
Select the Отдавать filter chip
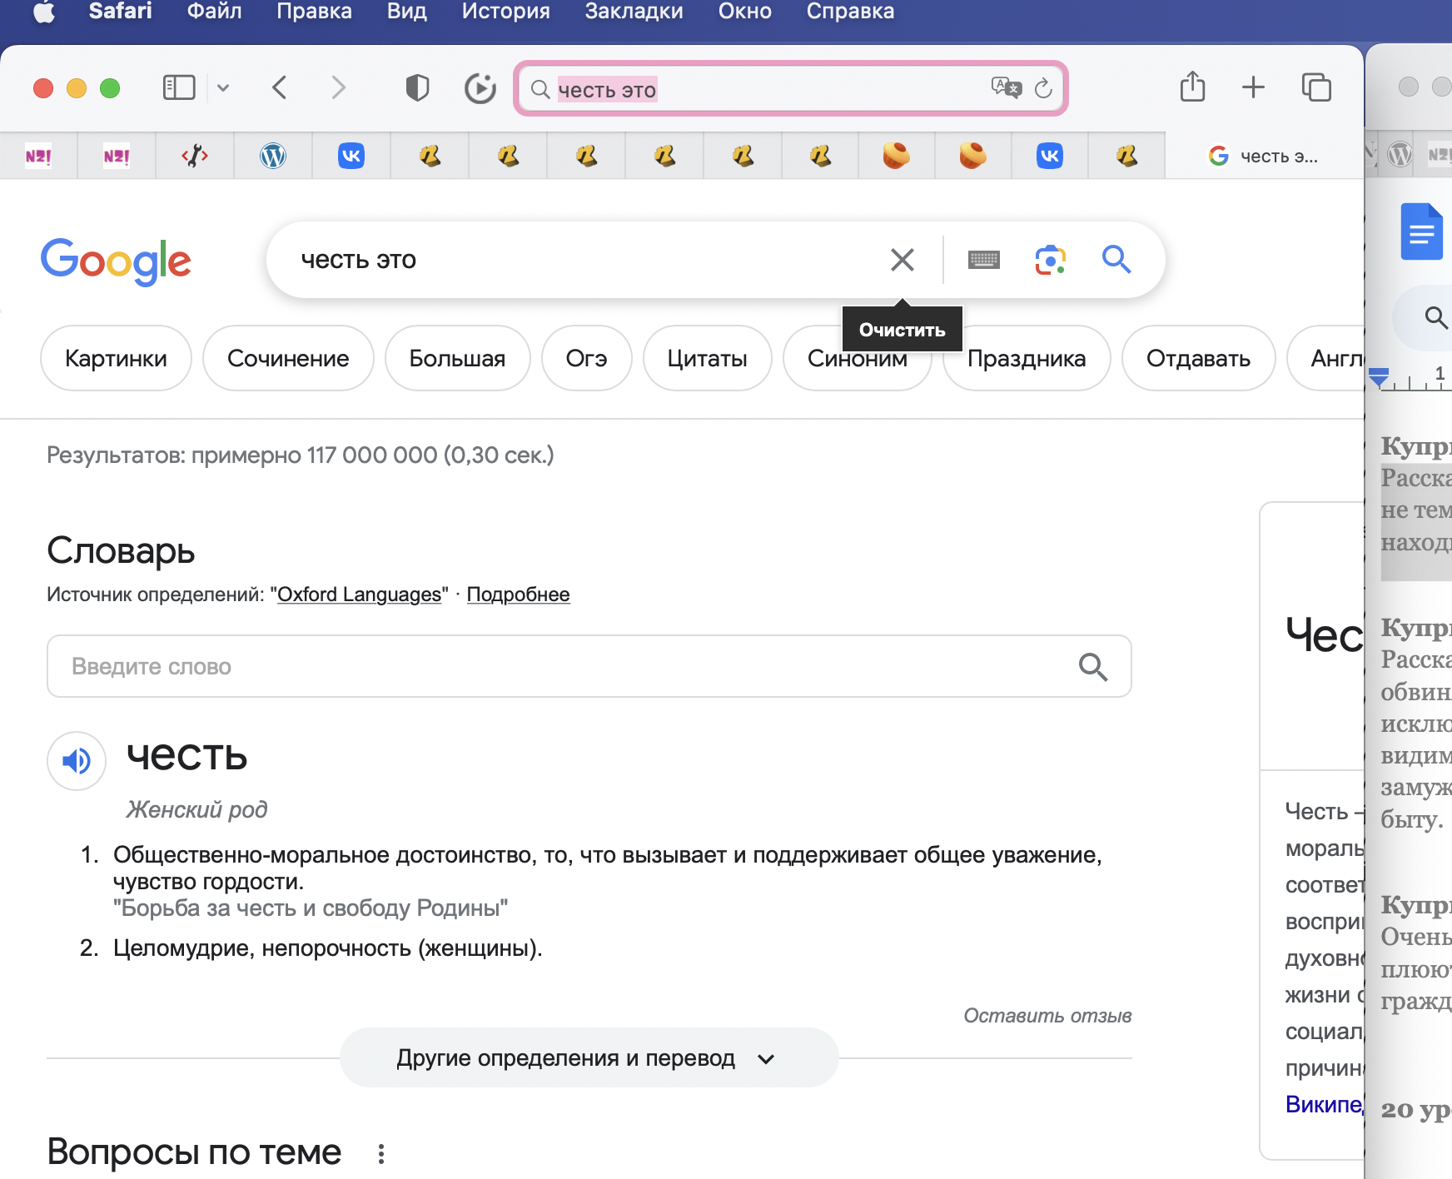coord(1198,358)
